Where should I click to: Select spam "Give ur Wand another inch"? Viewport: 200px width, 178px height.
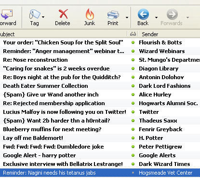[51, 95]
